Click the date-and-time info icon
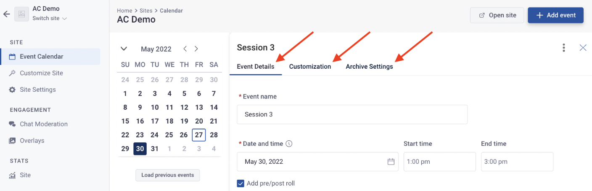Viewport: 592px width, 191px height. click(289, 144)
